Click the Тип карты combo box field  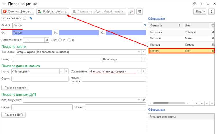[76, 52]
